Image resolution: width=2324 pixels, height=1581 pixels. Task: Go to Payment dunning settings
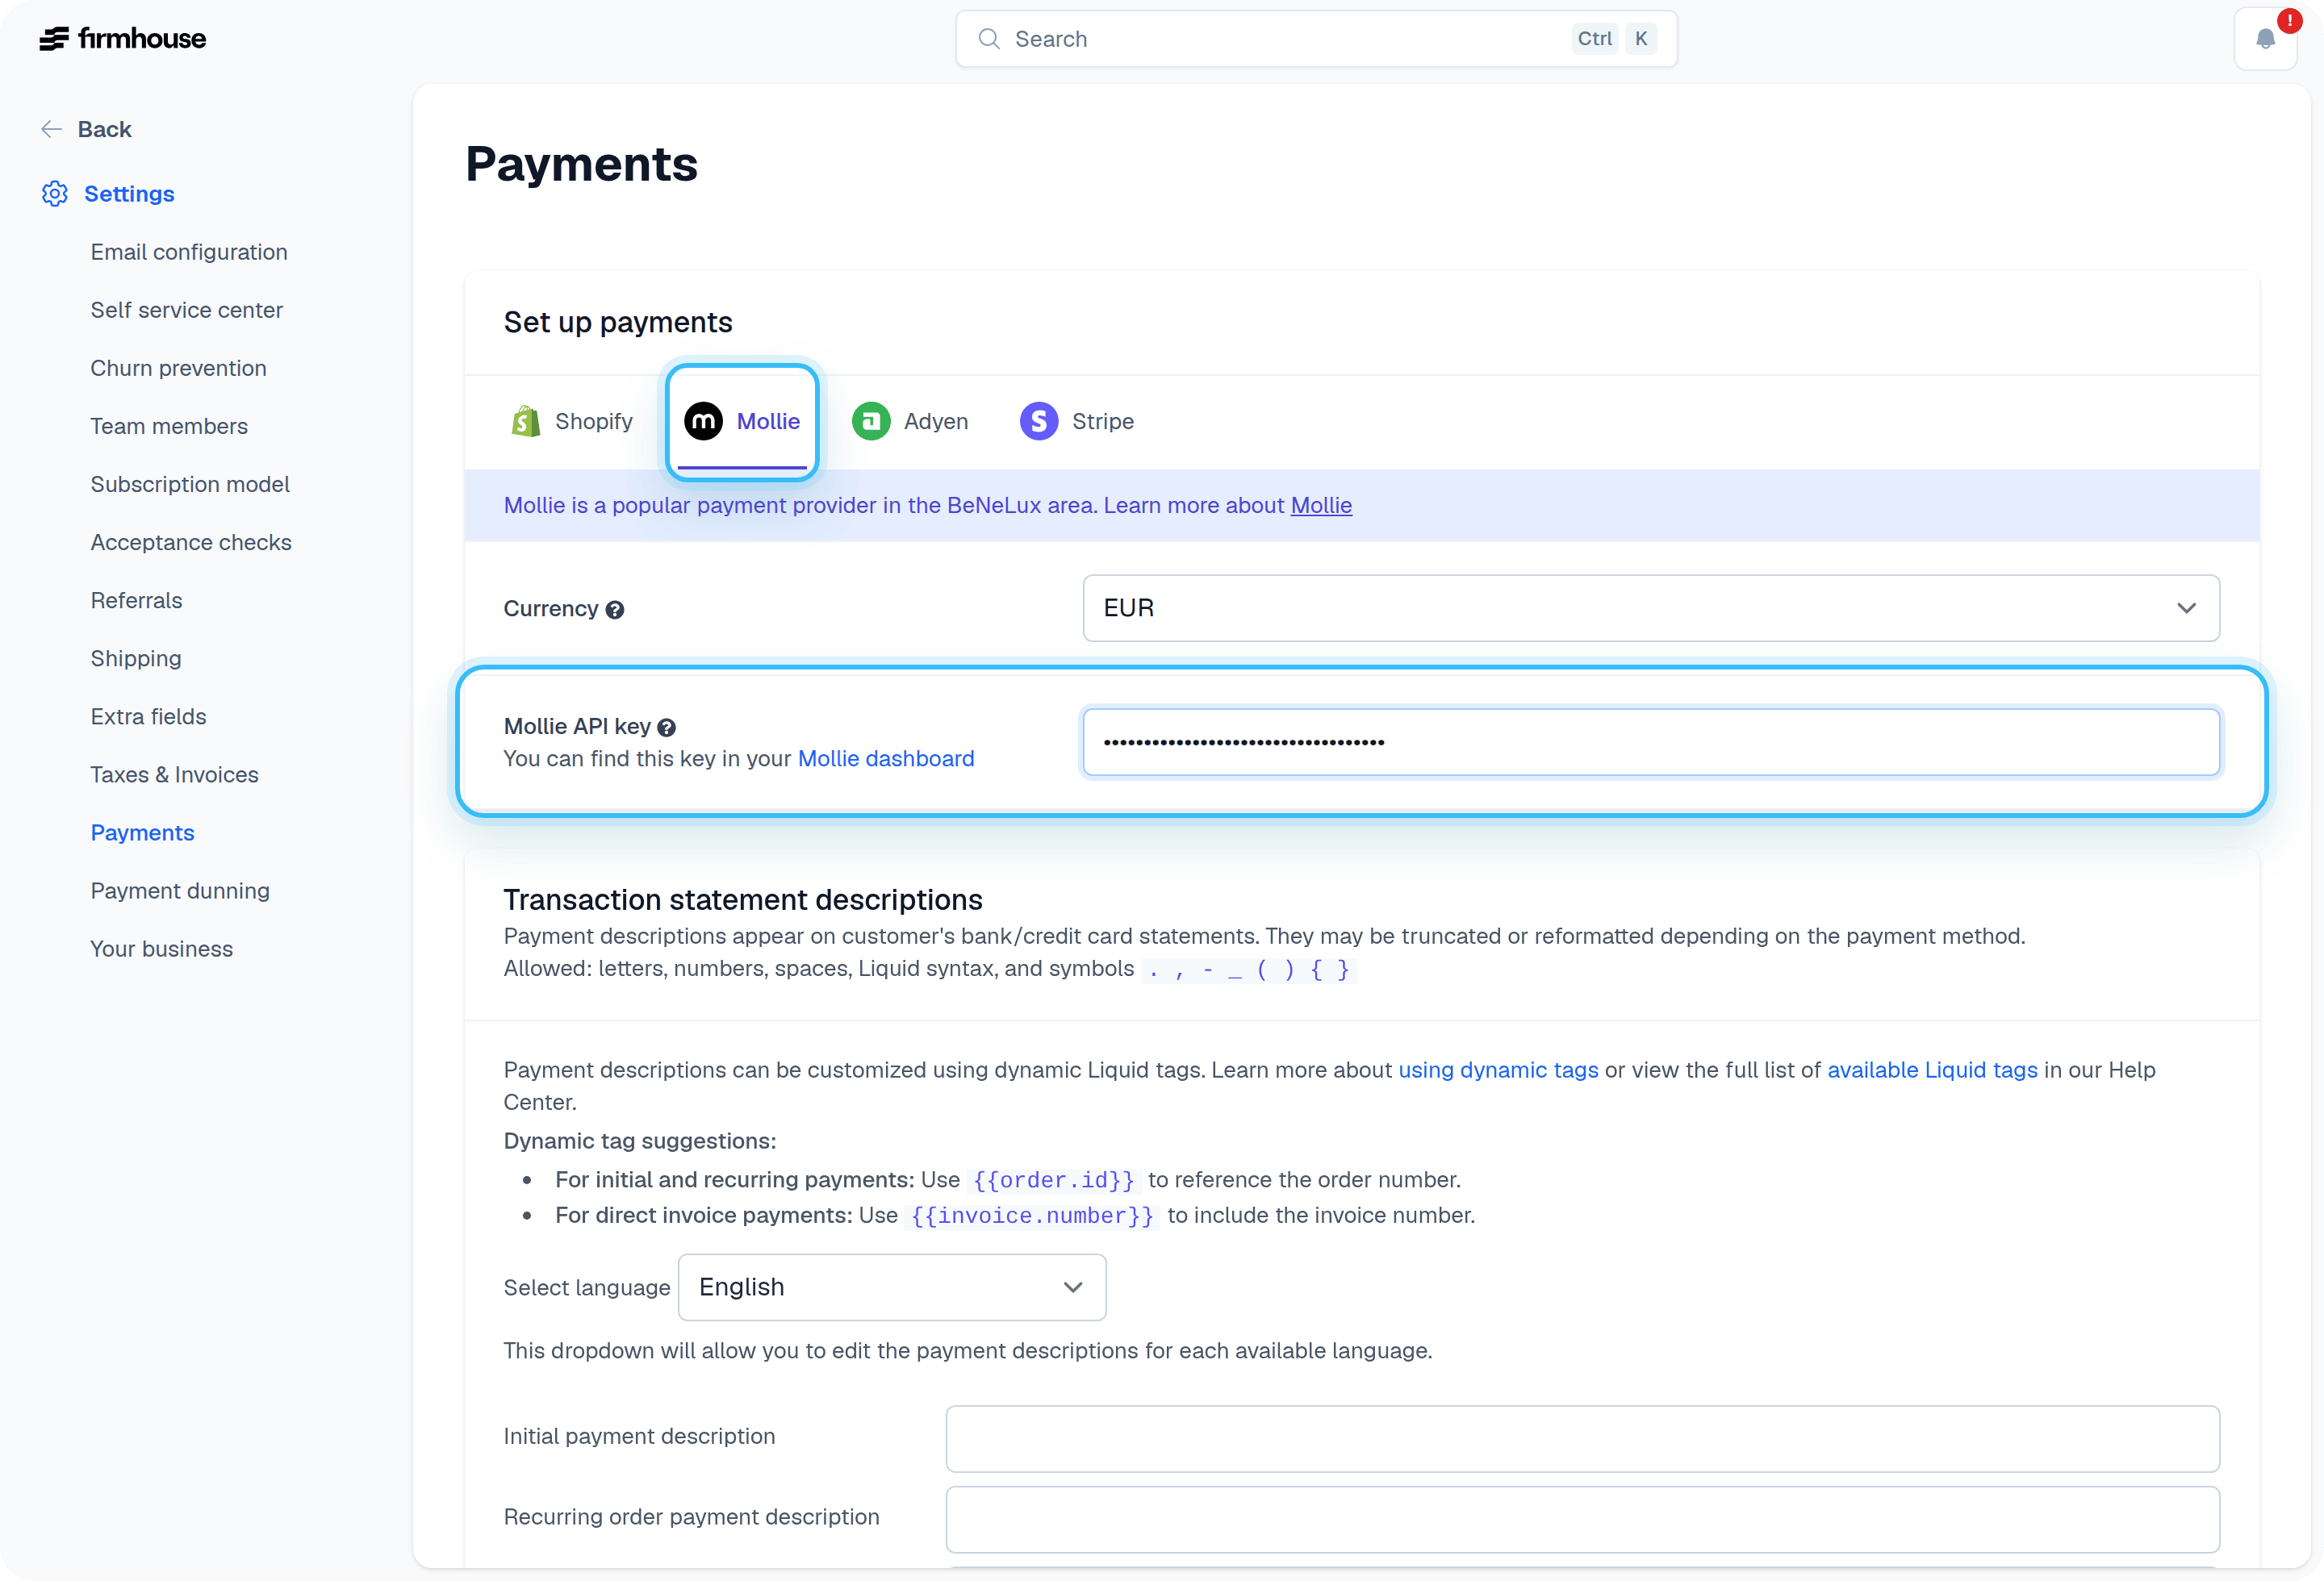click(180, 891)
